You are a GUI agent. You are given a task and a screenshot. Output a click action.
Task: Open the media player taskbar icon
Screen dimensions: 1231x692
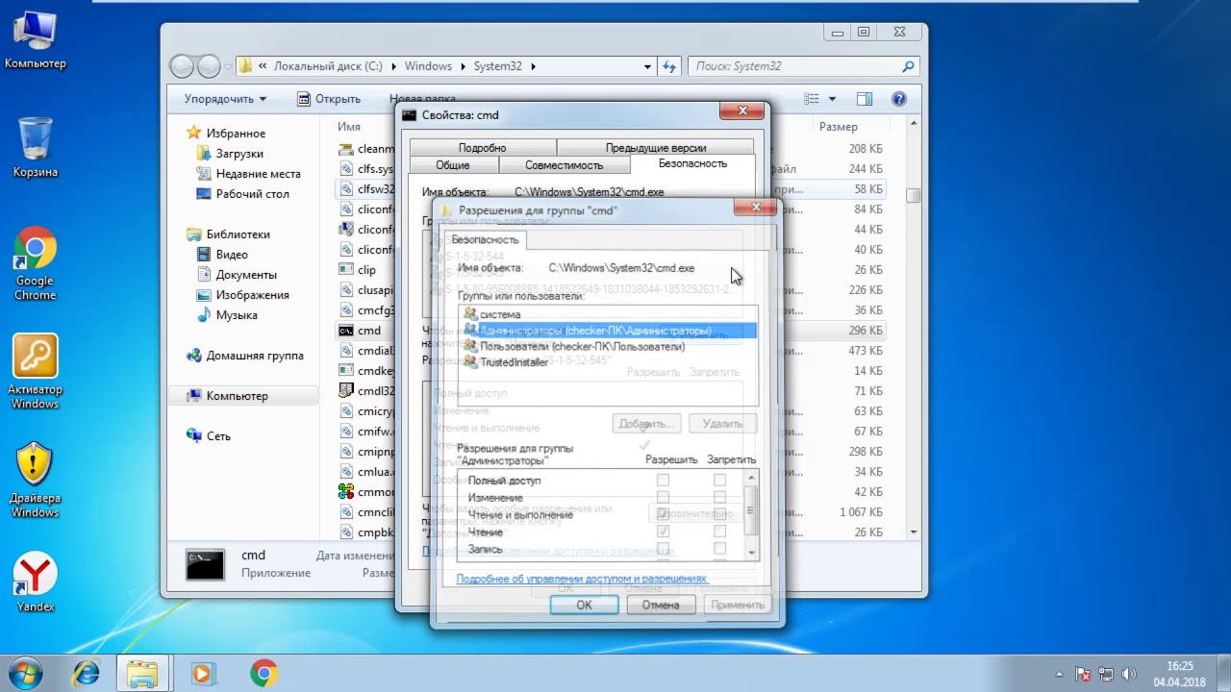pos(202,673)
